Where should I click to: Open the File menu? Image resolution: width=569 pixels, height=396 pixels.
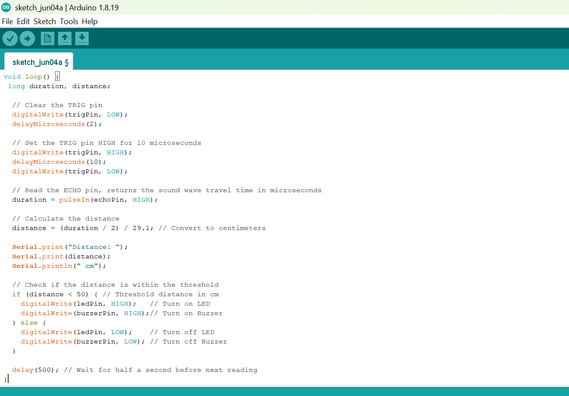(x=7, y=21)
